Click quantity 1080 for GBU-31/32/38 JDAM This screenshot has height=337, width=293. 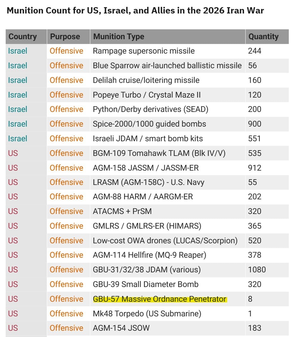257,270
